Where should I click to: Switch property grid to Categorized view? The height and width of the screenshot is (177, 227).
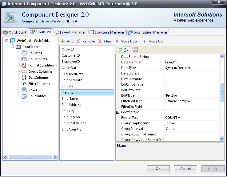coord(119,50)
